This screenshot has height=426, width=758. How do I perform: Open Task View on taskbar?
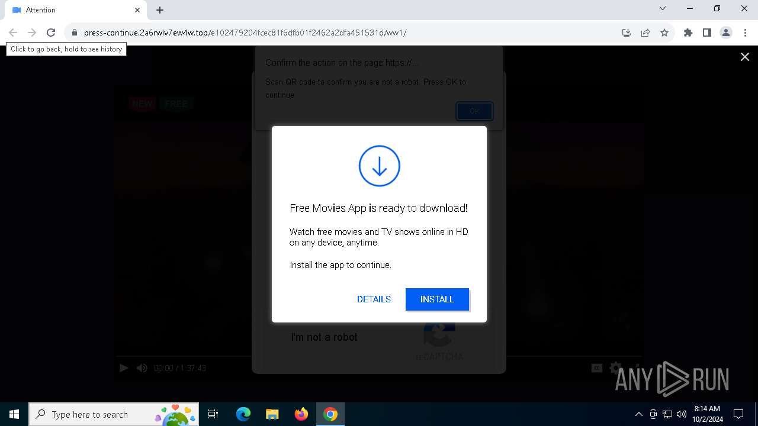click(x=213, y=414)
